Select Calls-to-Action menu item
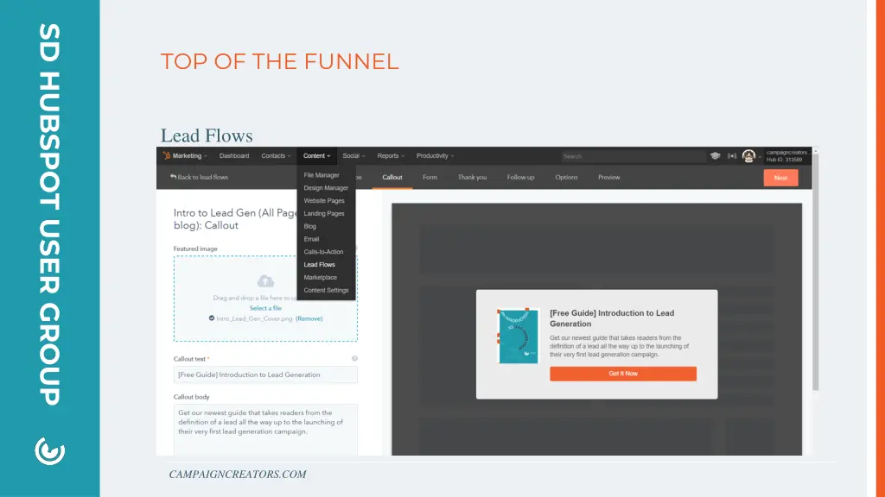The image size is (885, 497). click(323, 252)
